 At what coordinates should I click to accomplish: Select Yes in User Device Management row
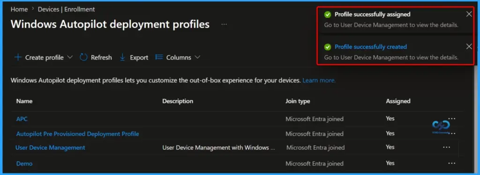390,147
